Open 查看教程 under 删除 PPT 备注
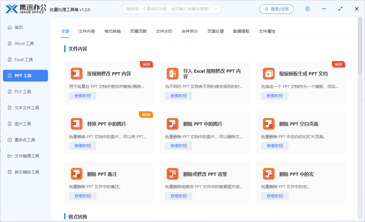The image size is (365, 222). [82, 196]
